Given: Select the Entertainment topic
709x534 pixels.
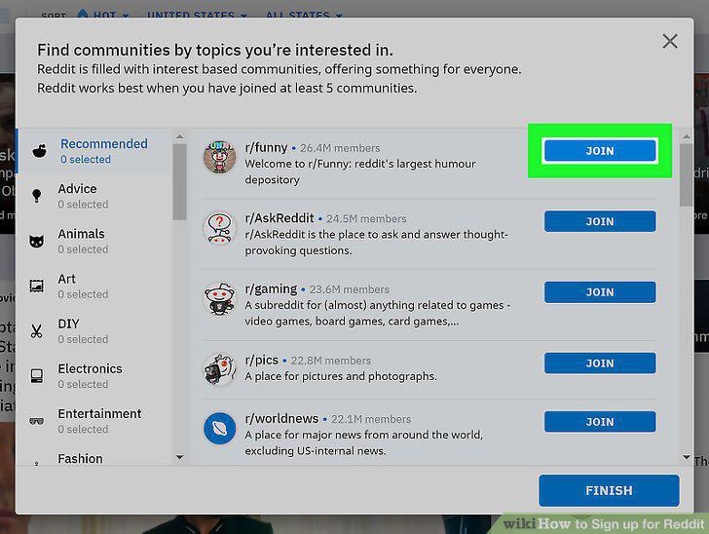Looking at the screenshot, I should 94,421.
